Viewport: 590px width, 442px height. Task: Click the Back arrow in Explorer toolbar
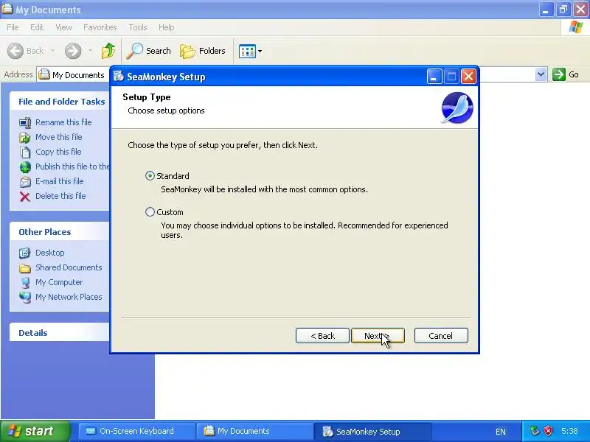pos(15,51)
